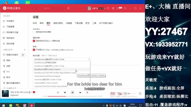Open the YX1 playlist

coord(8,72)
